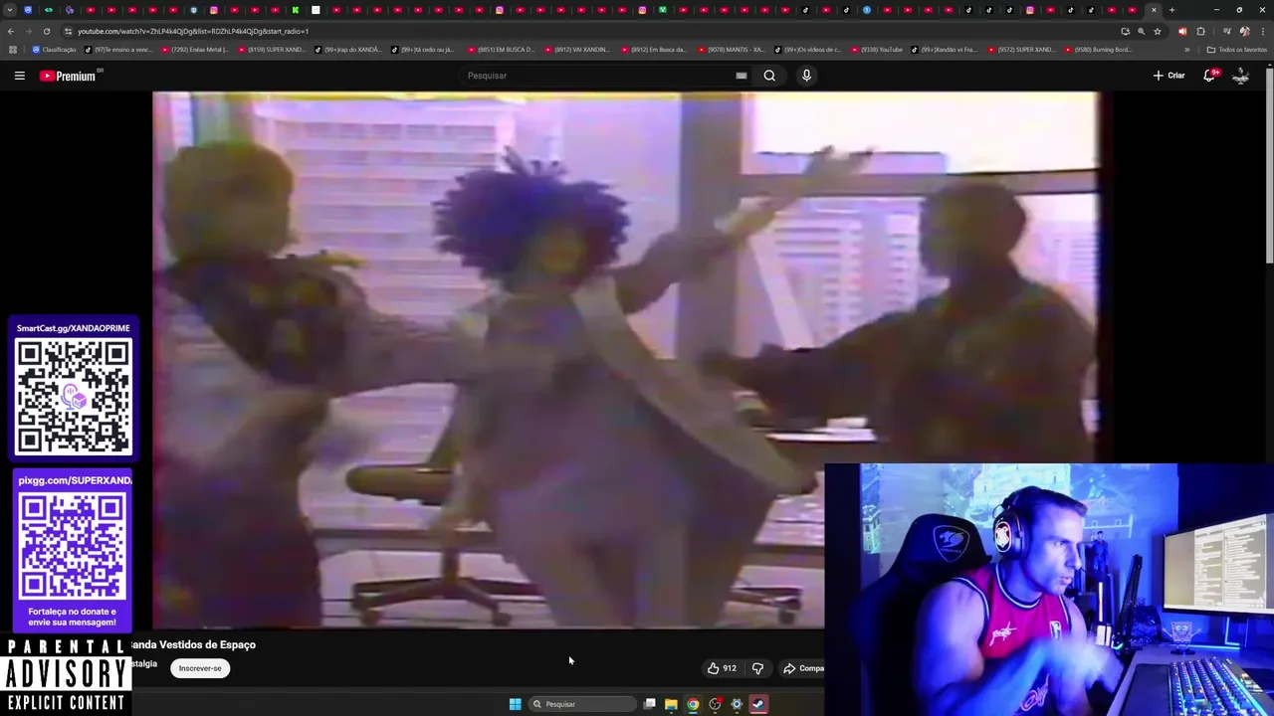Open the media control icon in browser toolbar
This screenshot has width=1274, height=716.
(x=1226, y=31)
